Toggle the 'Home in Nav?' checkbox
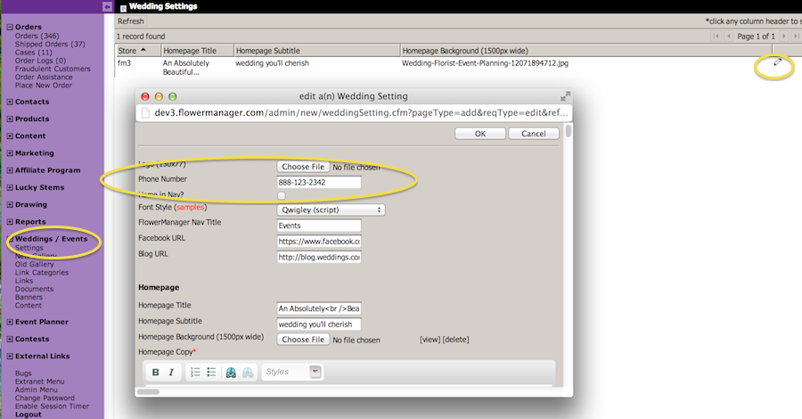Viewport: 802px width, 419px height. [282, 195]
